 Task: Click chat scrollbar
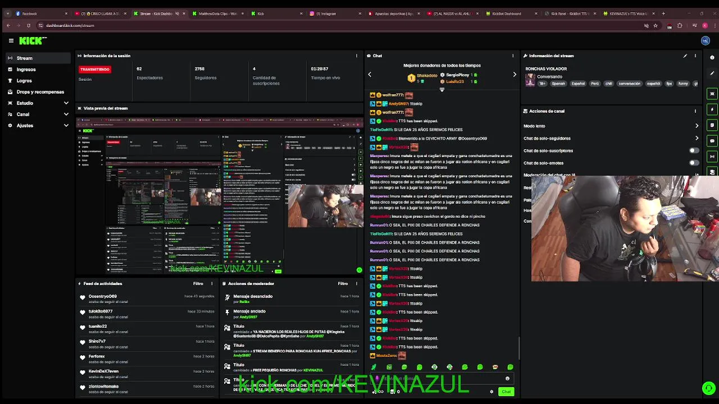coord(518,348)
